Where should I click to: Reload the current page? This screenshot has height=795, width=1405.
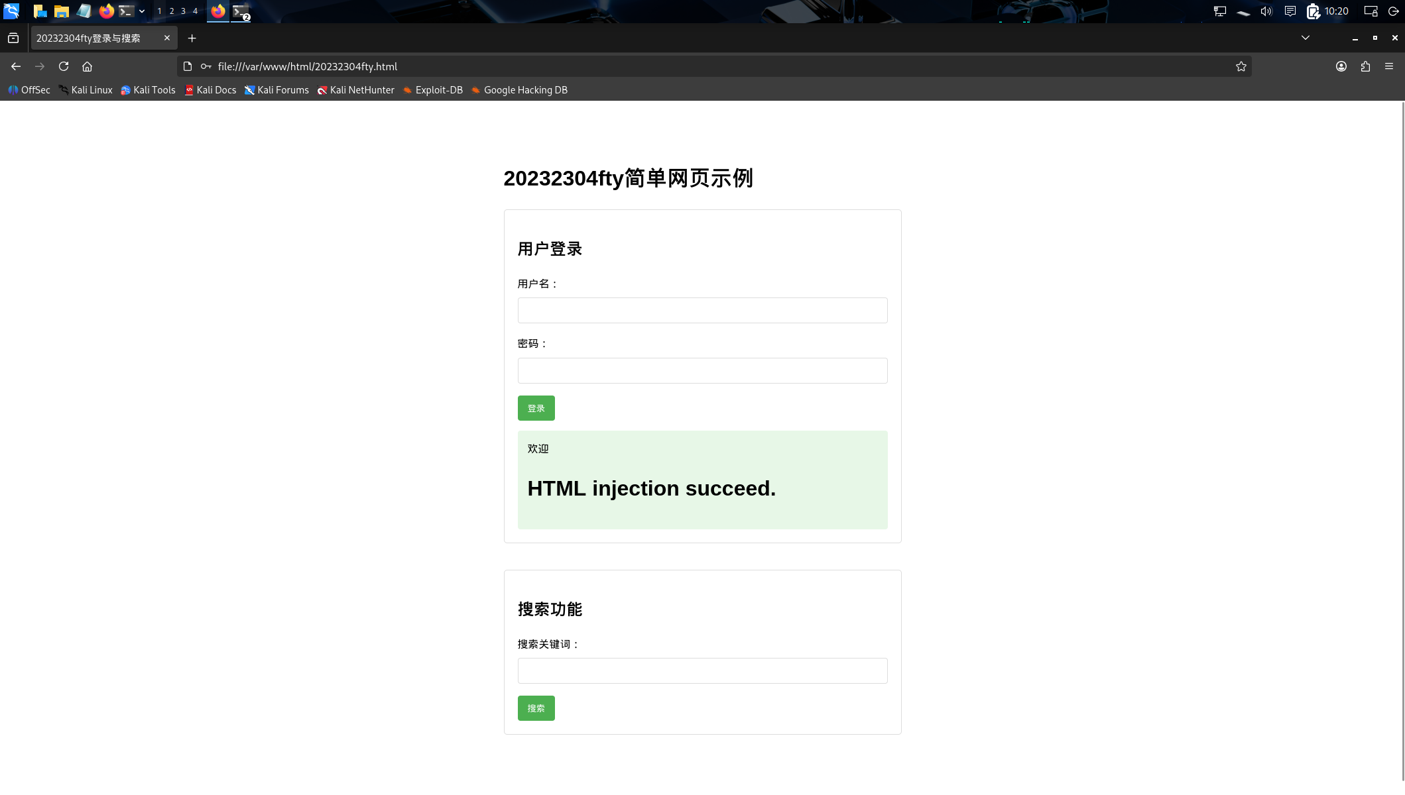[64, 66]
